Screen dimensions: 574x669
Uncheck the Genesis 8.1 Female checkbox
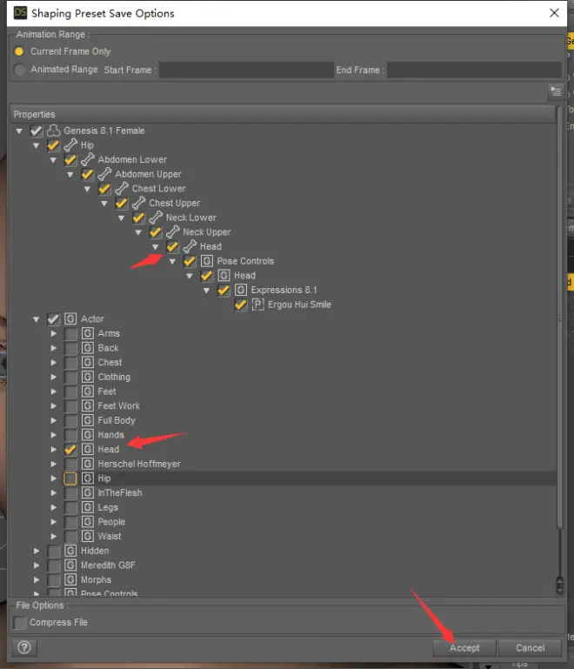pos(37,130)
